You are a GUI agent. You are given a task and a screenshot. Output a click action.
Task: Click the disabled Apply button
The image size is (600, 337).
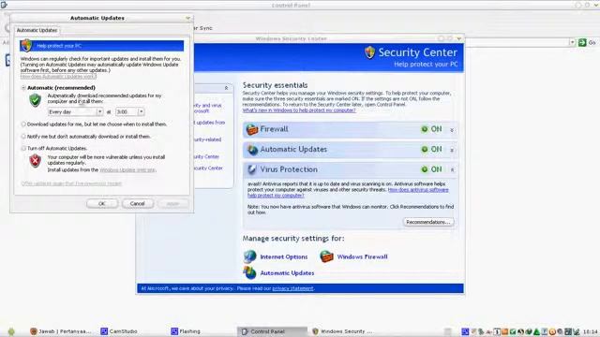172,204
